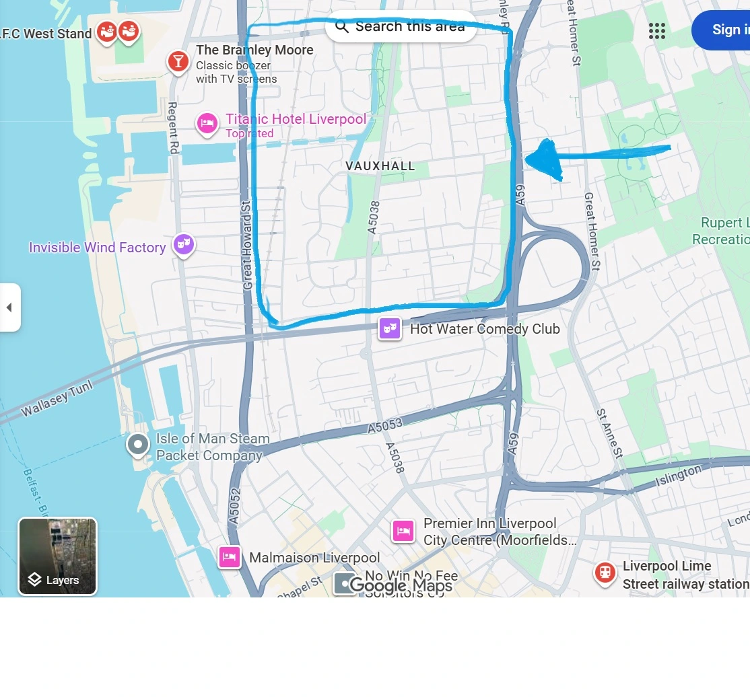The width and height of the screenshot is (750, 697).
Task: Click the Titanic Hotel Liverpool label
Action: pos(296,119)
